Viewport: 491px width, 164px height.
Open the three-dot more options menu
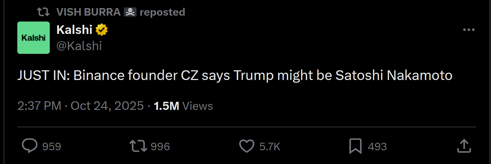pos(469,30)
